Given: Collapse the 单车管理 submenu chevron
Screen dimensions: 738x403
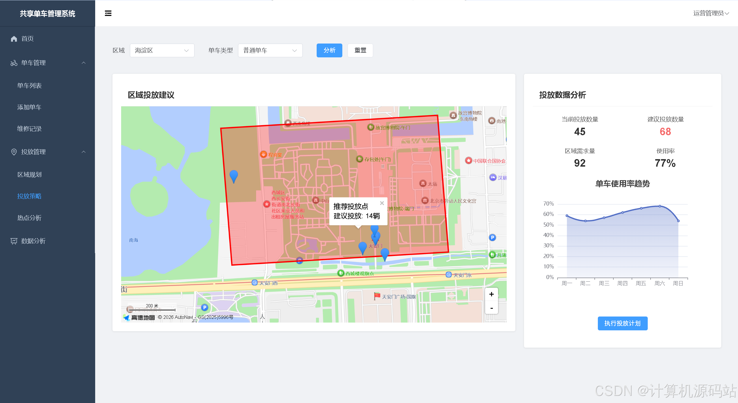Looking at the screenshot, I should coord(84,63).
